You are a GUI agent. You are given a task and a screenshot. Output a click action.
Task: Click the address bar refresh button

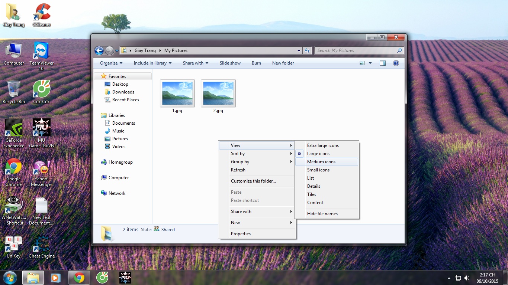tap(307, 50)
